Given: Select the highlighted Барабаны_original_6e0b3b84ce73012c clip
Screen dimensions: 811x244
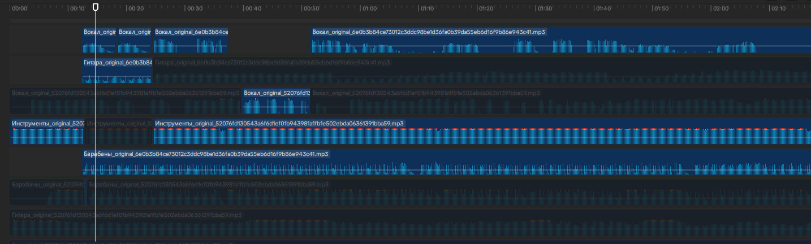Looking at the screenshot, I should point(446,162).
